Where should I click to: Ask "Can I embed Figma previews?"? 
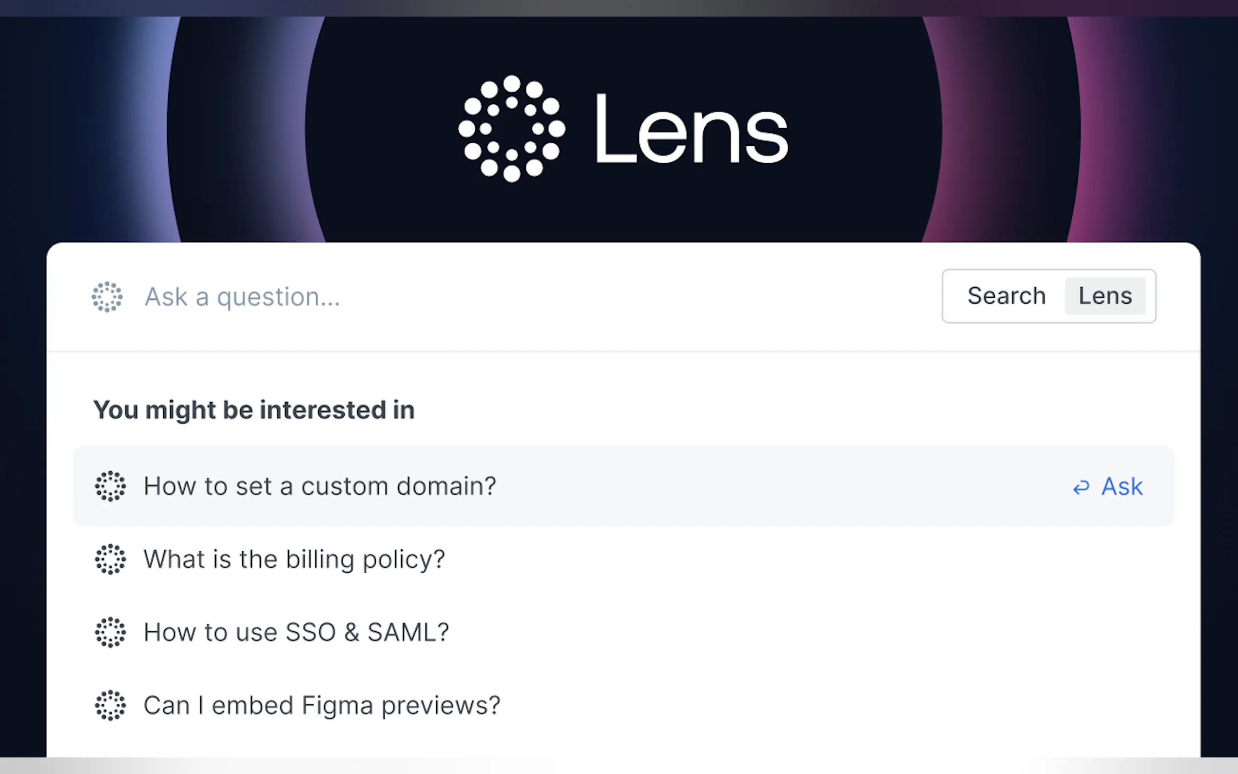pos(322,706)
